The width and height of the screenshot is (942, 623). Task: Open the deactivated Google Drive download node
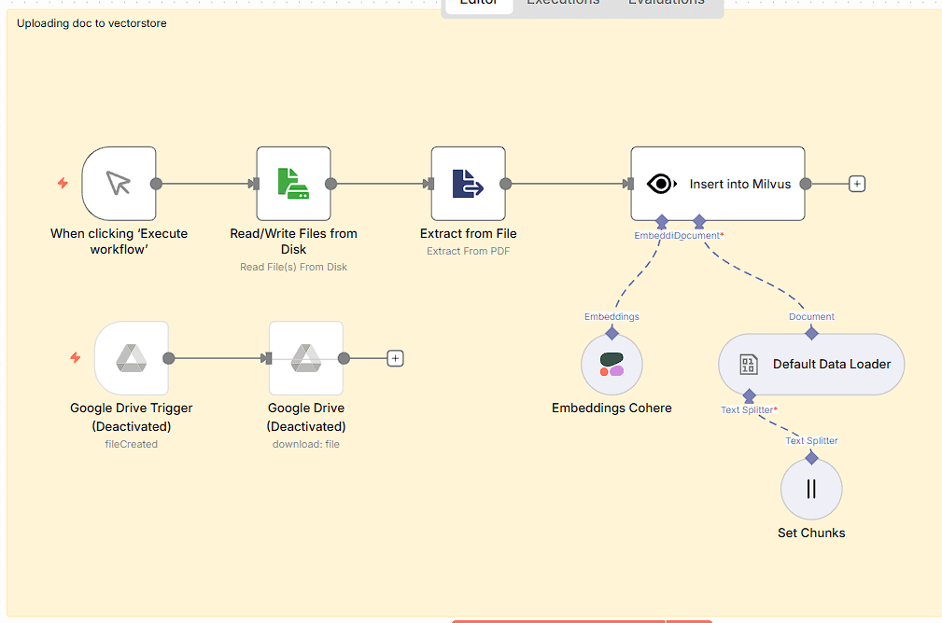(x=306, y=358)
